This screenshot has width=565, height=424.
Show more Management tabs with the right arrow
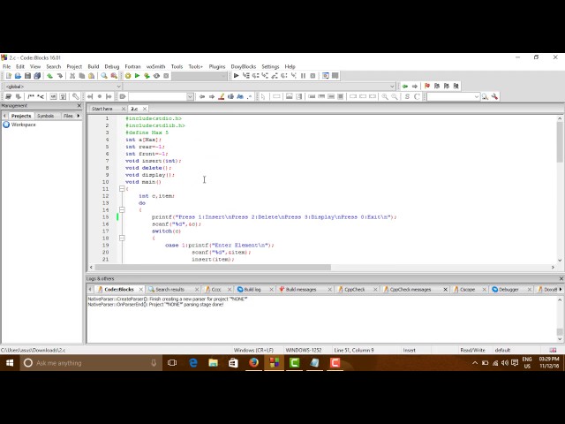[x=79, y=116]
